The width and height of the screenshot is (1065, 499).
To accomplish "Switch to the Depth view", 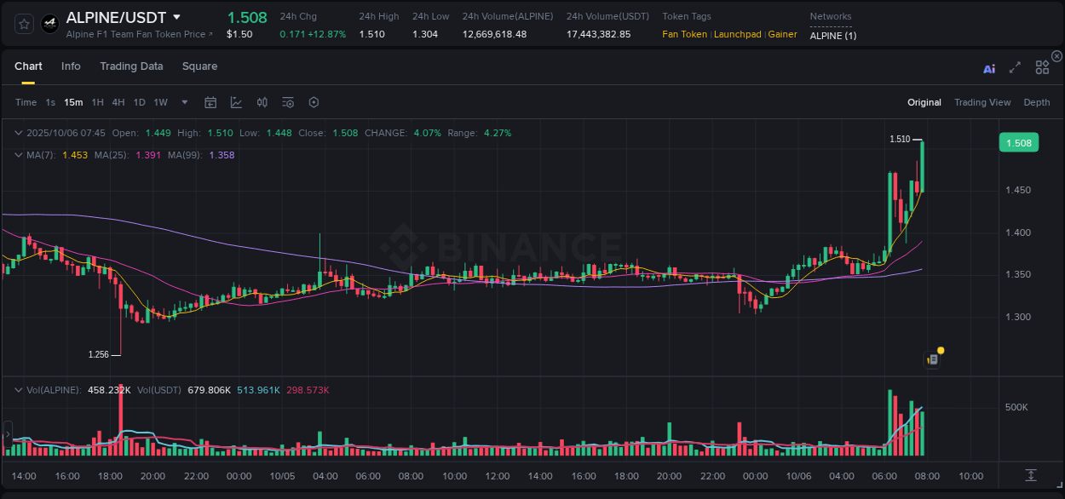I will pos(1037,102).
